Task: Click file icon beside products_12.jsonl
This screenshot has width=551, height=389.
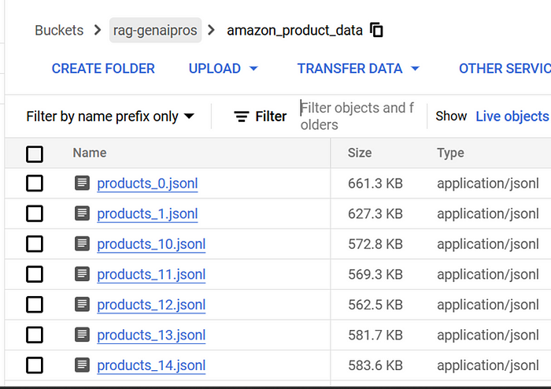Action: tap(82, 305)
